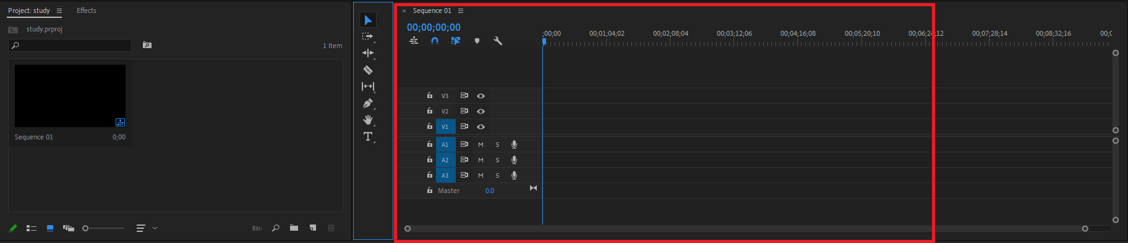Mute audio track A2
1128x243 pixels.
coord(481,160)
